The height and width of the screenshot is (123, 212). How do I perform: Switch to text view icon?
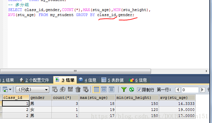(x=112, y=89)
